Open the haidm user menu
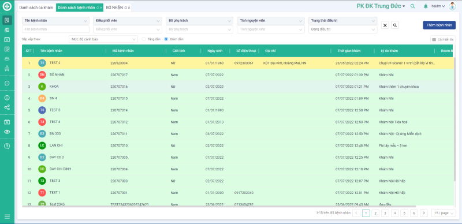The image size is (462, 224). (x=438, y=6)
